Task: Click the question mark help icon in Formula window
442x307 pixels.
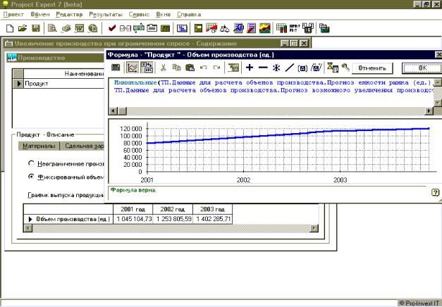Action: point(435,192)
